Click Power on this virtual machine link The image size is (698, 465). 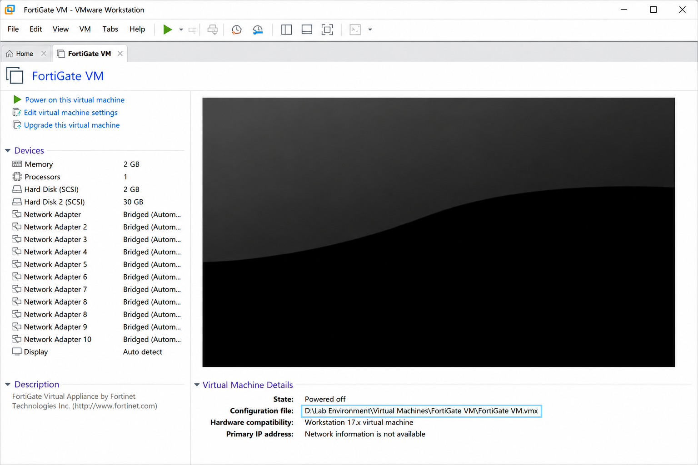[75, 99]
